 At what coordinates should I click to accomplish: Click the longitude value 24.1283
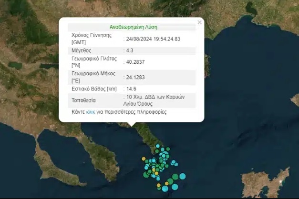134,77
